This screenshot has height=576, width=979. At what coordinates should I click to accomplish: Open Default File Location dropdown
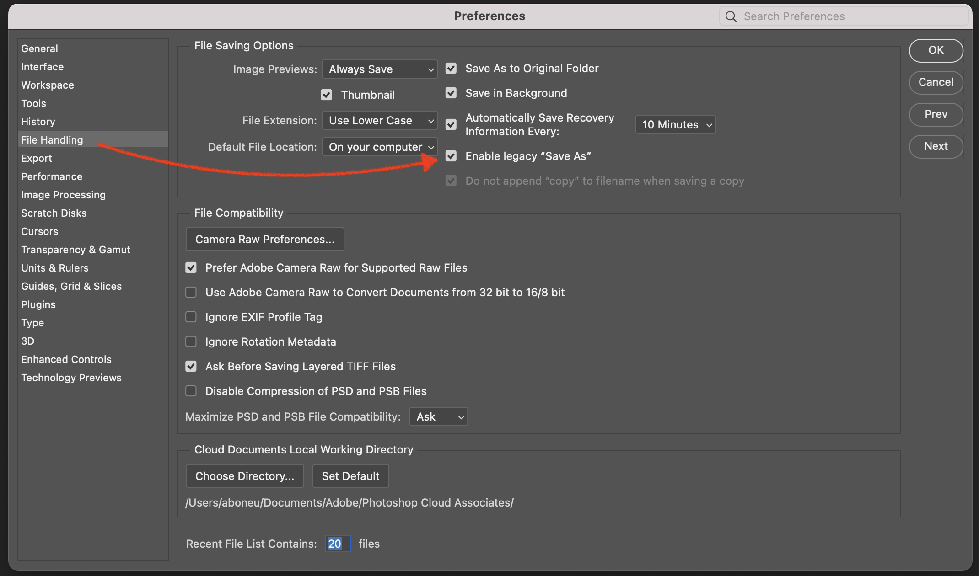pos(380,147)
